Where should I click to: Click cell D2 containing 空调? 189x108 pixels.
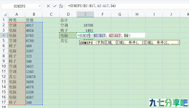click(68, 25)
